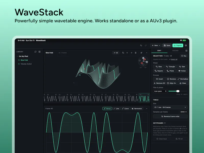The height and width of the screenshot is (153, 204).
Task: Collapse the Frame 40 editor panel
Action: point(147,109)
